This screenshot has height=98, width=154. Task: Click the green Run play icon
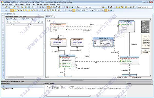point(70,7)
